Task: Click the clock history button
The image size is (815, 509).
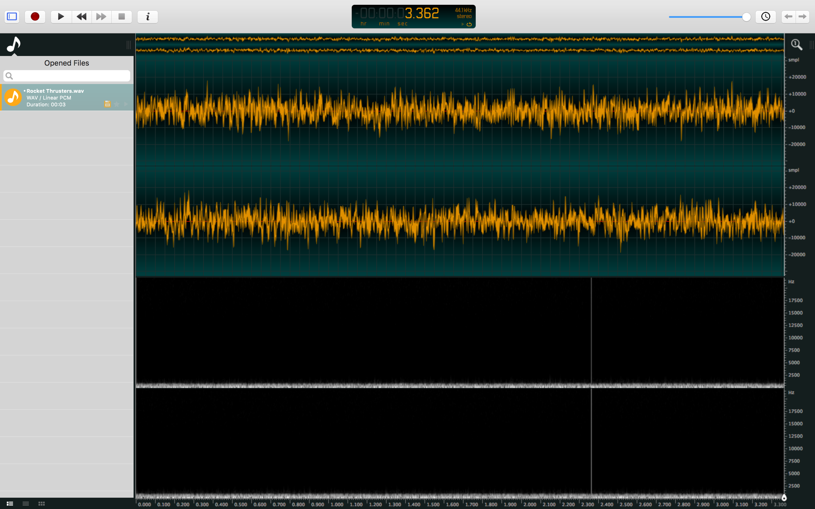Action: (765, 16)
